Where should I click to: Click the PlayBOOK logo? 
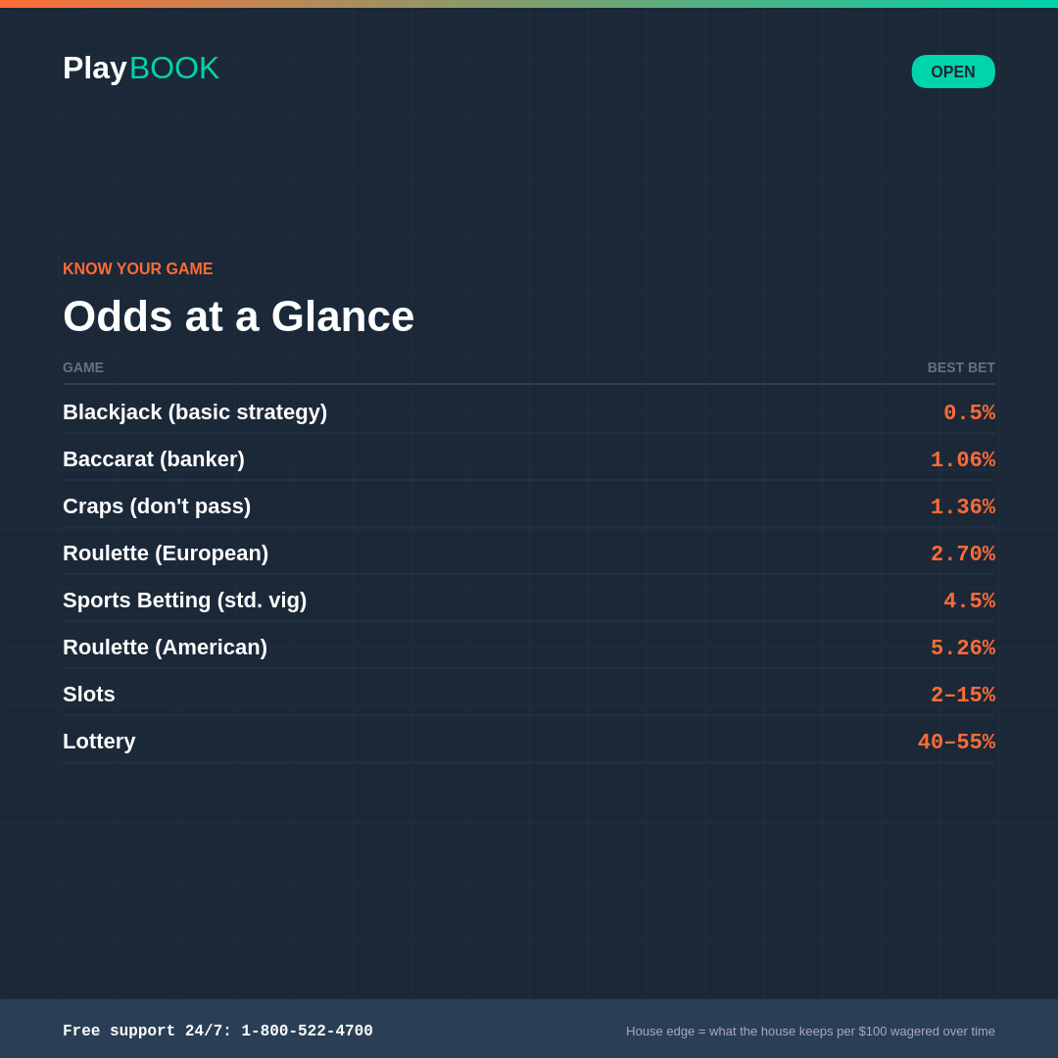(140, 68)
